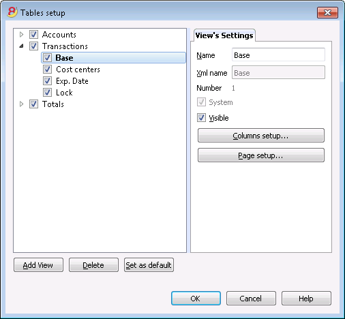Switch to View's Settings tab

pos(224,35)
